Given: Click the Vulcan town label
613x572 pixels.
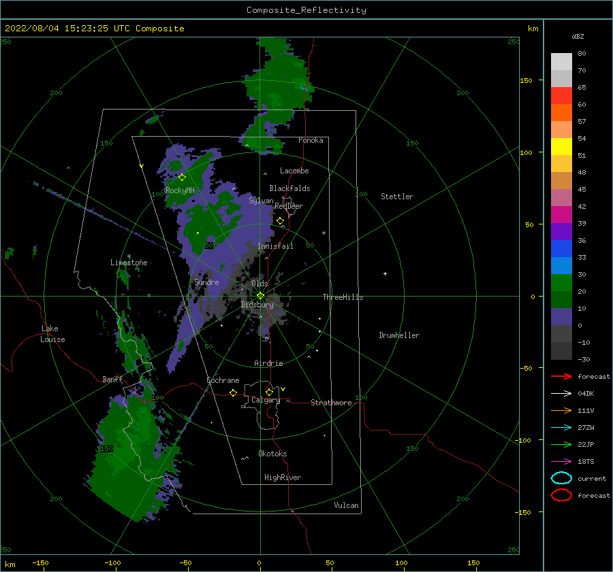Looking at the screenshot, I should [x=347, y=505].
